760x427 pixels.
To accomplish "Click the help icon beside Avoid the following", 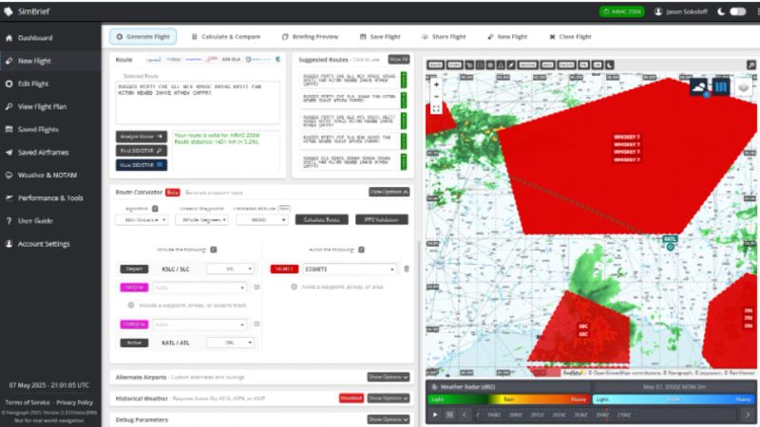I will (x=361, y=250).
